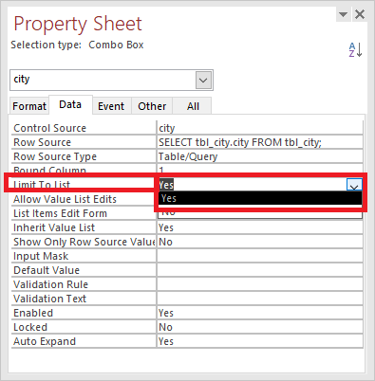Switch to the Other tab
375x381 pixels.
(152, 106)
